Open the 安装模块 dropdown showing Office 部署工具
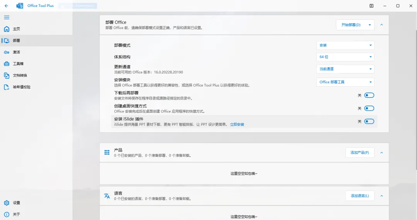 (x=345, y=82)
